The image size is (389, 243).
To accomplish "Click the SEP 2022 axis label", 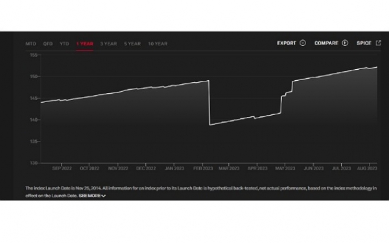I will tap(62, 168).
